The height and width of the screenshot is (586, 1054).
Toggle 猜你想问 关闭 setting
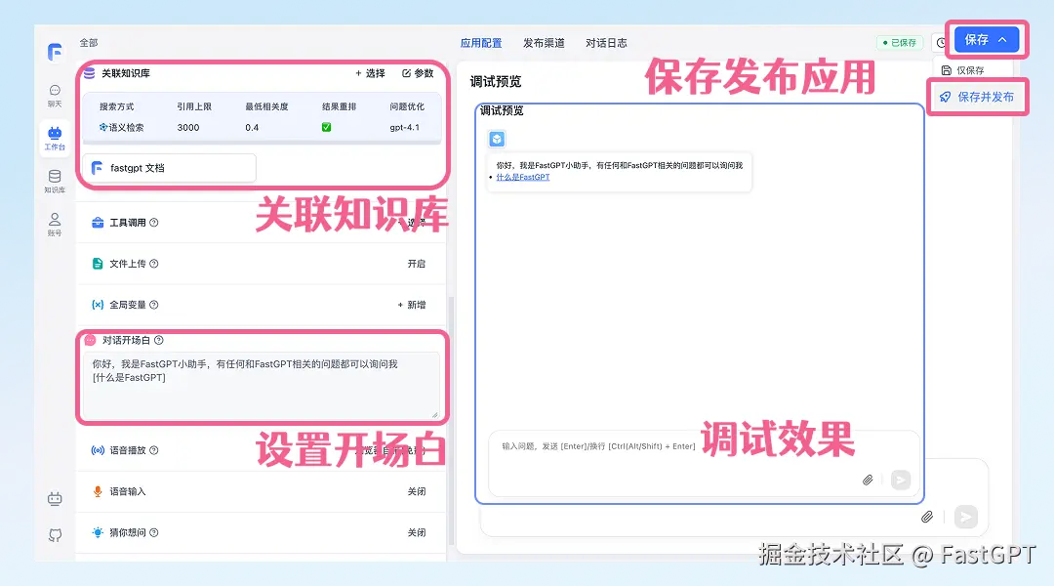[x=416, y=533]
